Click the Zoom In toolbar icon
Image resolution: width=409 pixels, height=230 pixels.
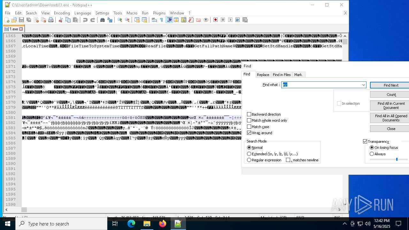point(120,20)
